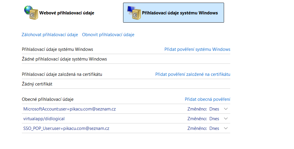Screen dimensions: 294x149
Task: Click the monitor-and-safe Windows credentials icon
Action: [134, 13]
